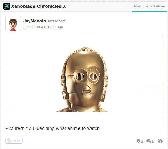The image size is (168, 149).
Task: Click the comment count number zero
Action: [x=153, y=141]
